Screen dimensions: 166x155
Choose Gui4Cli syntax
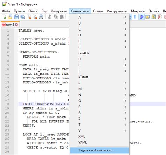pos(99,53)
